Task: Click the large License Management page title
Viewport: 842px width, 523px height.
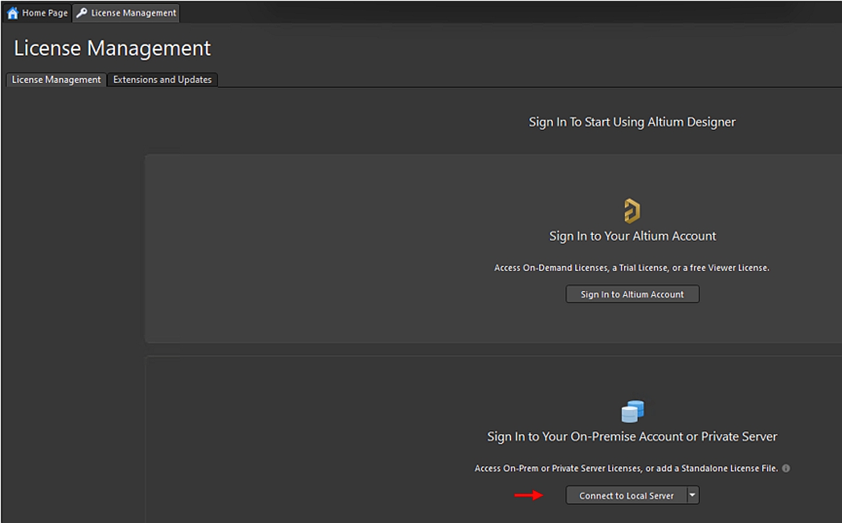Action: tap(112, 49)
